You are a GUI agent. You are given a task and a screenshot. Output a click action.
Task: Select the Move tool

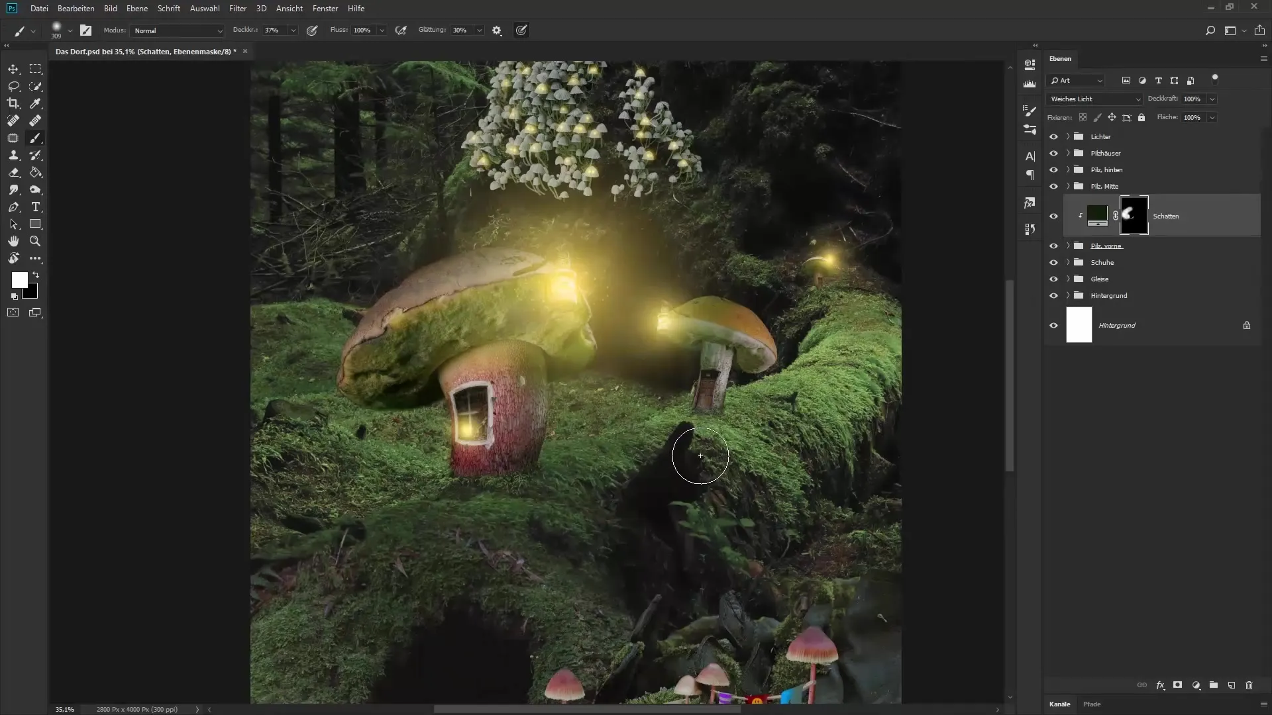tap(13, 69)
